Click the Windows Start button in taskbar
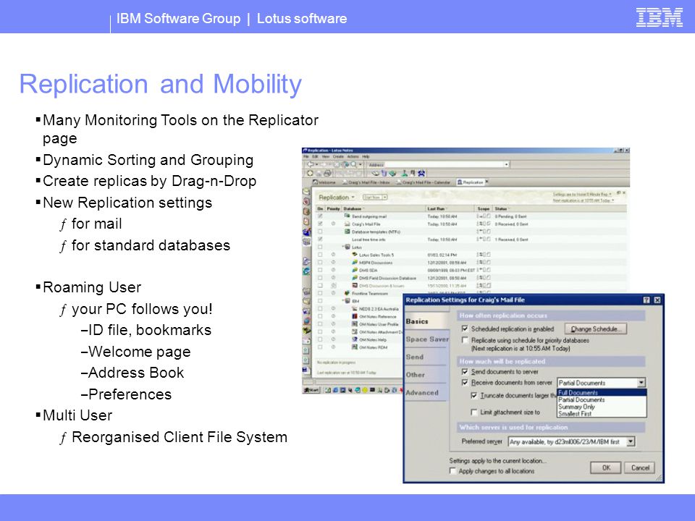 tap(311, 390)
